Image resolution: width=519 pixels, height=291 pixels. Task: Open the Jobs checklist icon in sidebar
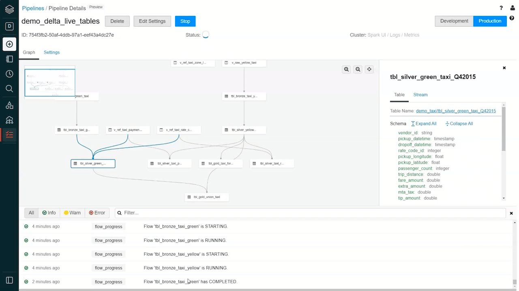(9, 135)
